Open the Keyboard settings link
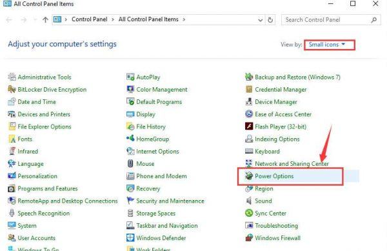The image size is (387, 251). (x=267, y=151)
